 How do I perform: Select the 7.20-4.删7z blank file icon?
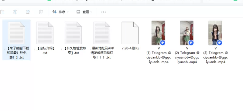pyautogui.click(x=130, y=33)
